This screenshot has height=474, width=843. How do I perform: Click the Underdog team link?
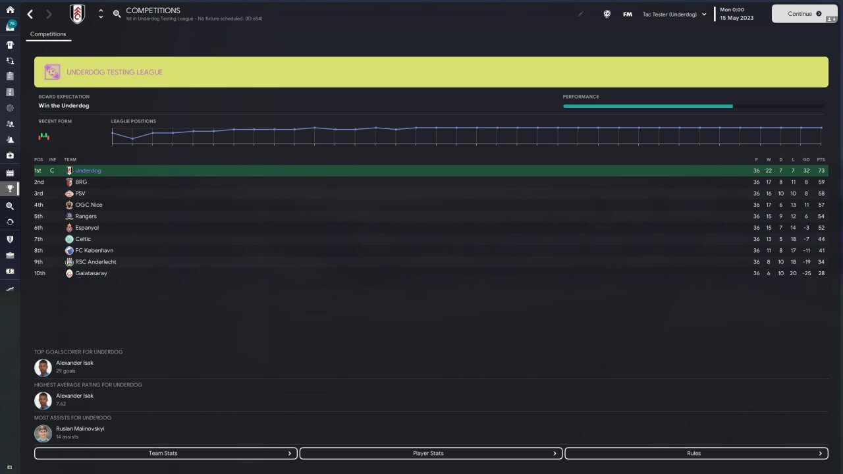(x=88, y=171)
